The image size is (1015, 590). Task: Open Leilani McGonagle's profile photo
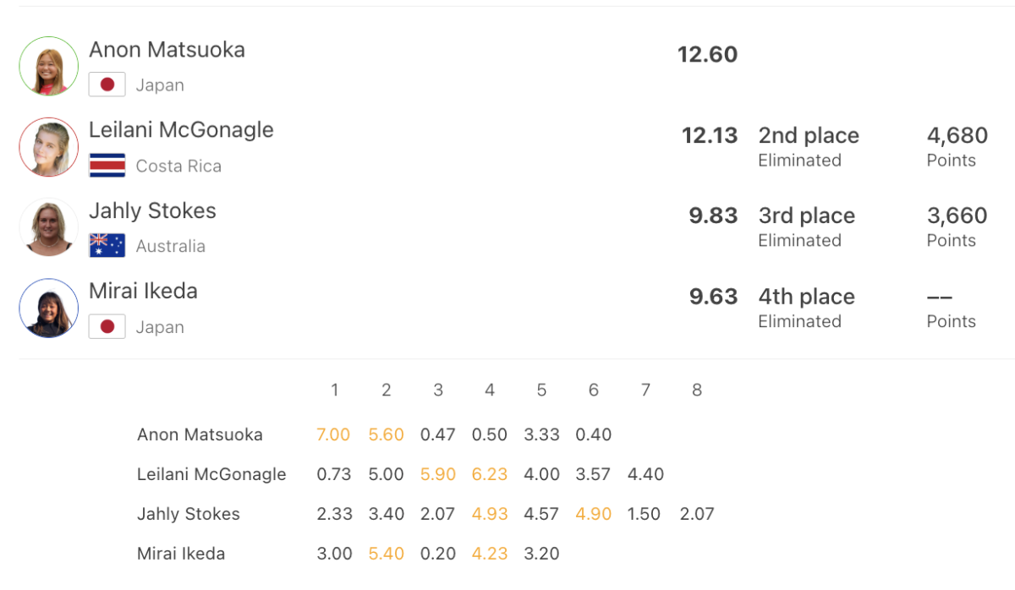click(49, 147)
